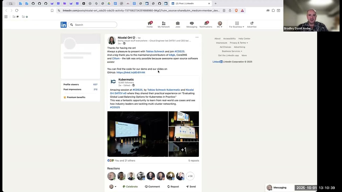
Task: Click the Celebrate reaction button
Action: (130, 187)
